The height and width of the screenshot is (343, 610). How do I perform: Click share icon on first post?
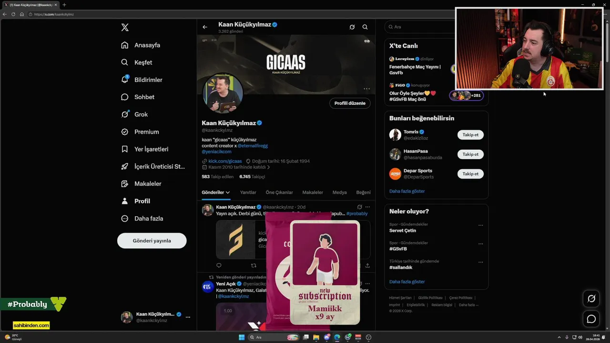coord(367,265)
